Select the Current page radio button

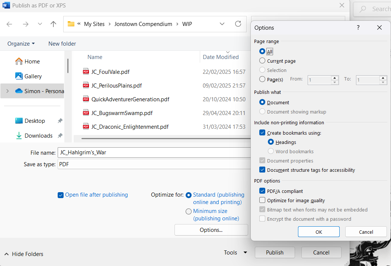[263, 61]
